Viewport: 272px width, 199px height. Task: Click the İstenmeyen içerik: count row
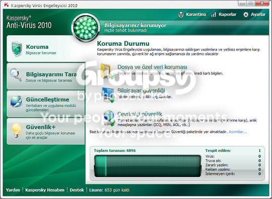click(x=233, y=173)
